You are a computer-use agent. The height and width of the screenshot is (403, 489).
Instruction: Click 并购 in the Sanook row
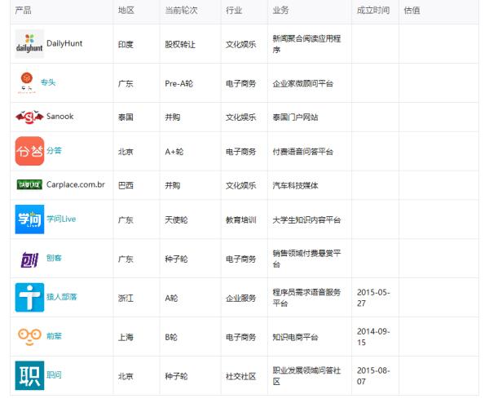coord(173,117)
